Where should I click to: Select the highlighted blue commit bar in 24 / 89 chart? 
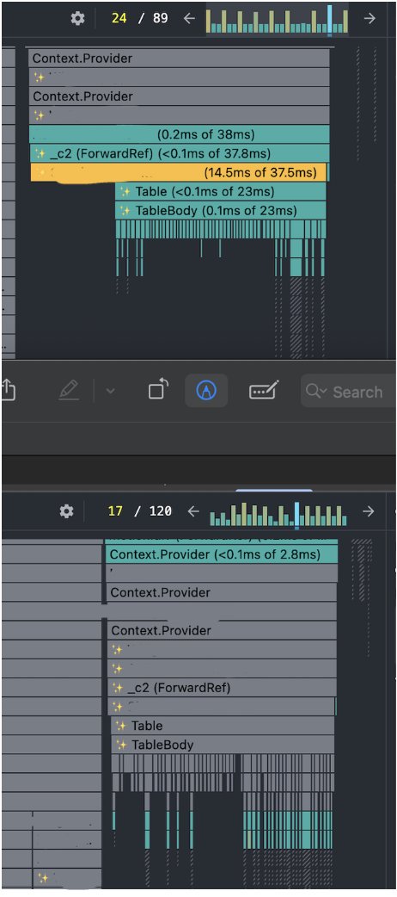330,20
